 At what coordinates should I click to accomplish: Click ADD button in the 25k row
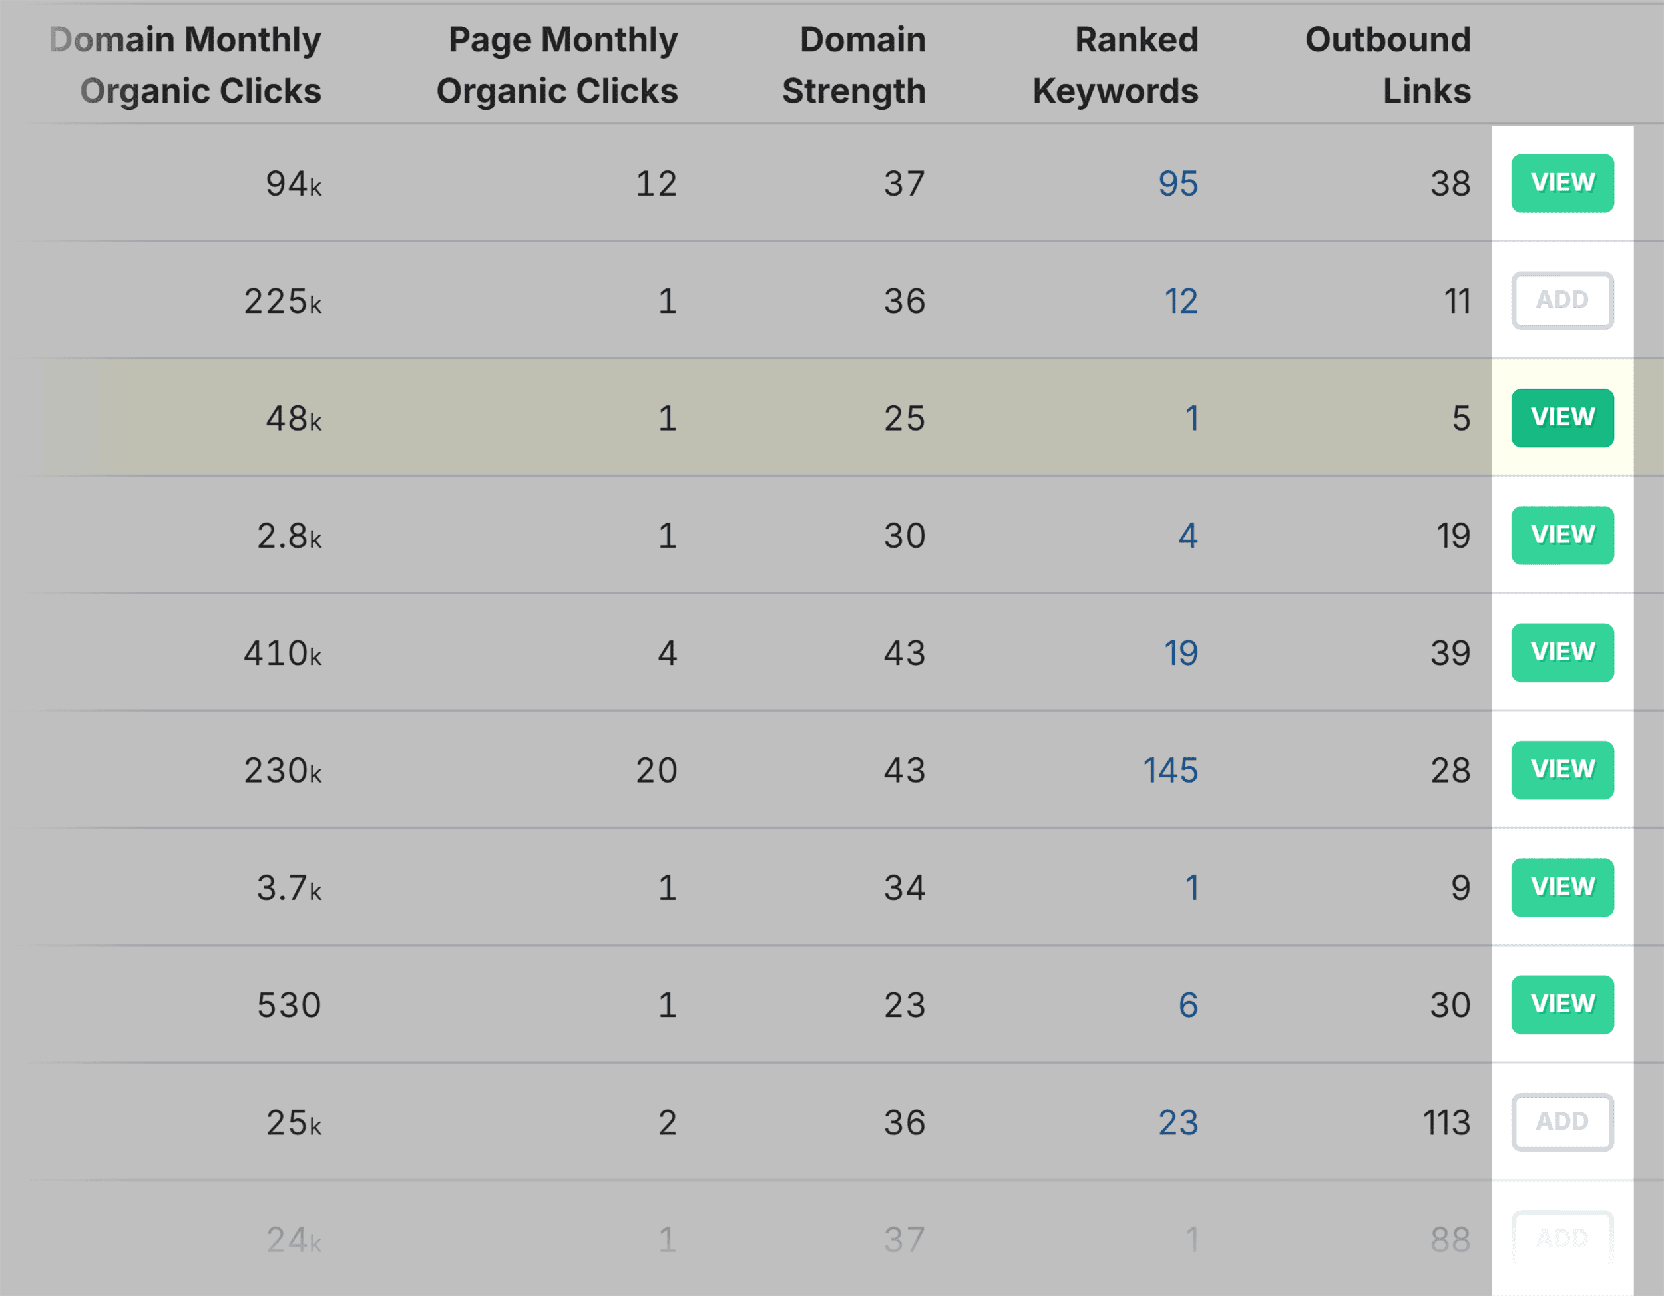1562,1122
